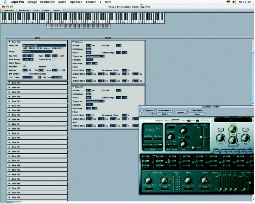Click the Instrument 1 button

[x=165, y=111]
